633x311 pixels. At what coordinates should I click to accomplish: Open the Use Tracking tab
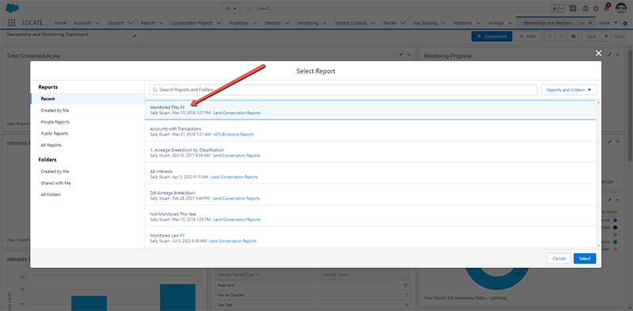pos(425,23)
